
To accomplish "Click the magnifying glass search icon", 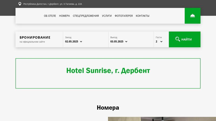I will (178, 39).
